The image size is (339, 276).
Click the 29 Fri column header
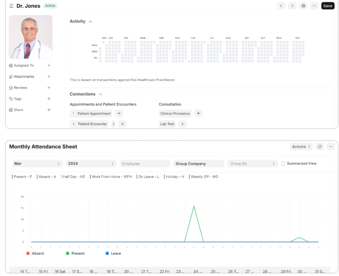286,271
